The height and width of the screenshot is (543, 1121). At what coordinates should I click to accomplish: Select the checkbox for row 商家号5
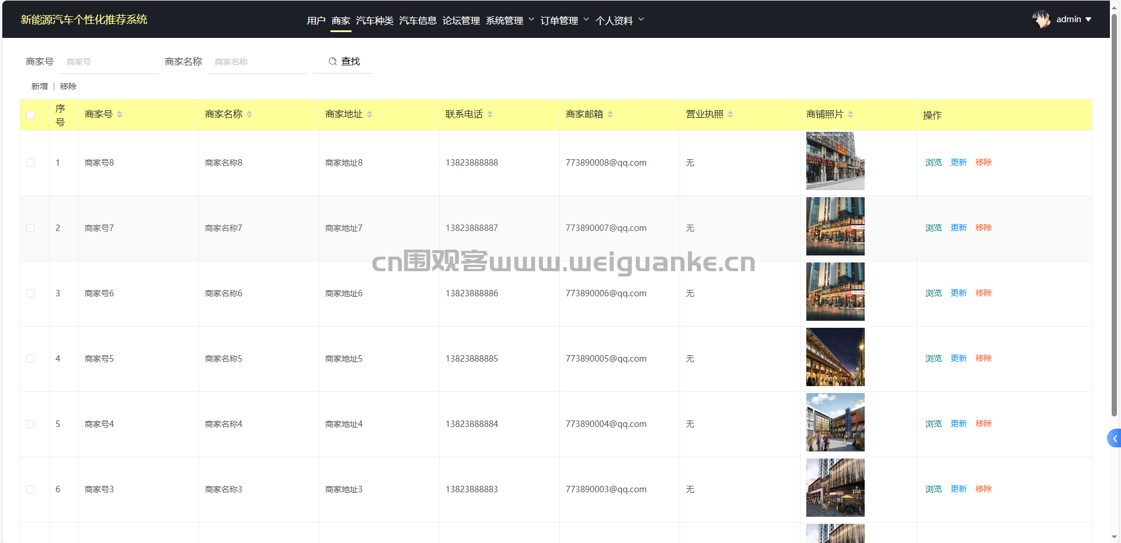(x=30, y=359)
